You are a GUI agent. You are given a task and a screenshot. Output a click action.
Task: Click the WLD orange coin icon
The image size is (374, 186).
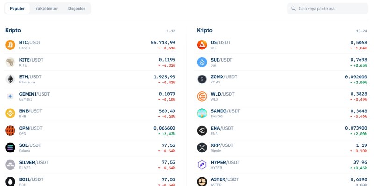tap(202, 96)
